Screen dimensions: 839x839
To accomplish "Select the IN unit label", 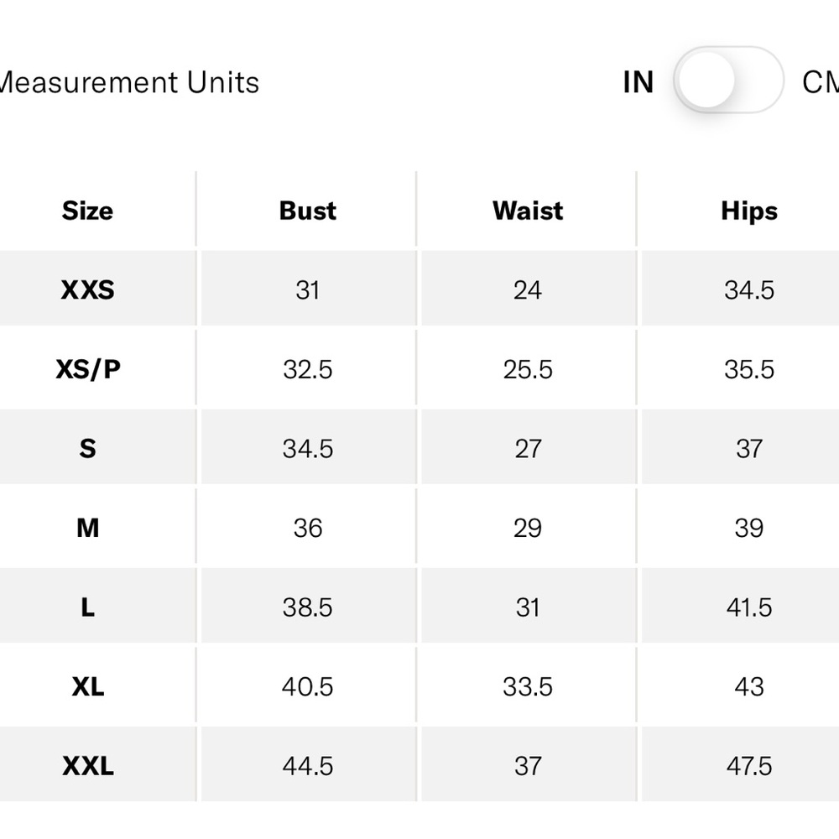I will pos(638,82).
